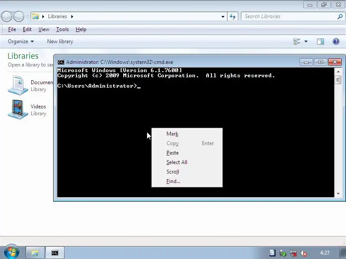The image size is (346, 259).
Task: Click the muted volume tray icon
Action: click(304, 253)
